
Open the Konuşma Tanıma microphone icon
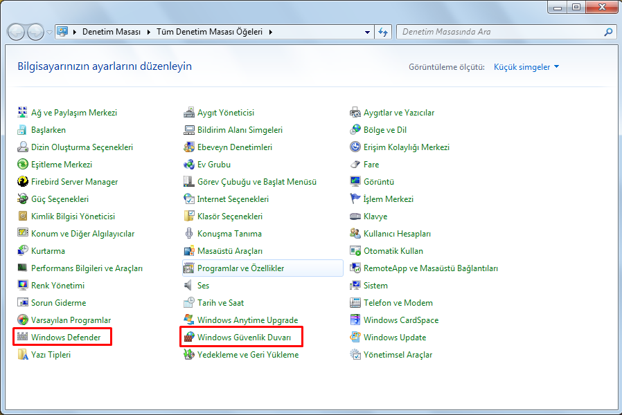click(189, 233)
